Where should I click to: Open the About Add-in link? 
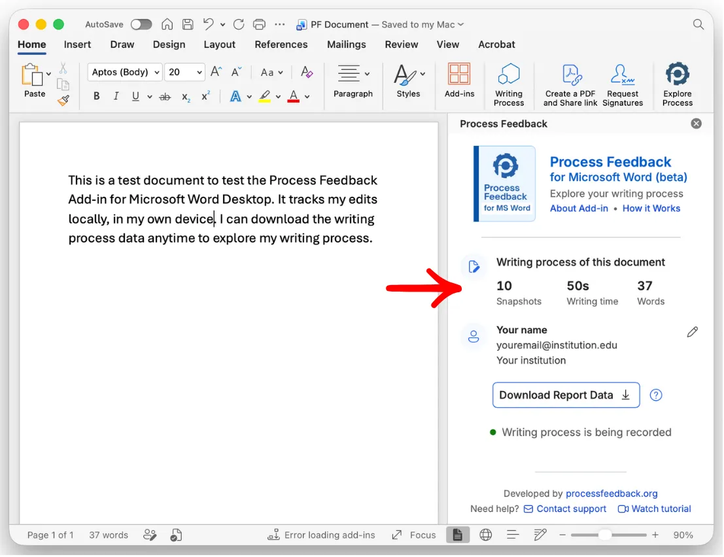(579, 208)
